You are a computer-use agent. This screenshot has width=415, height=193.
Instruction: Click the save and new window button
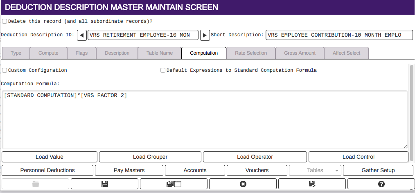(x=174, y=184)
